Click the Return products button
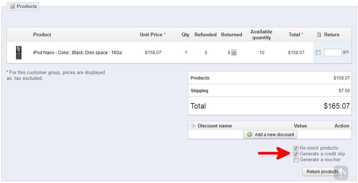Viewport: 358px width, 183px height. point(322,172)
